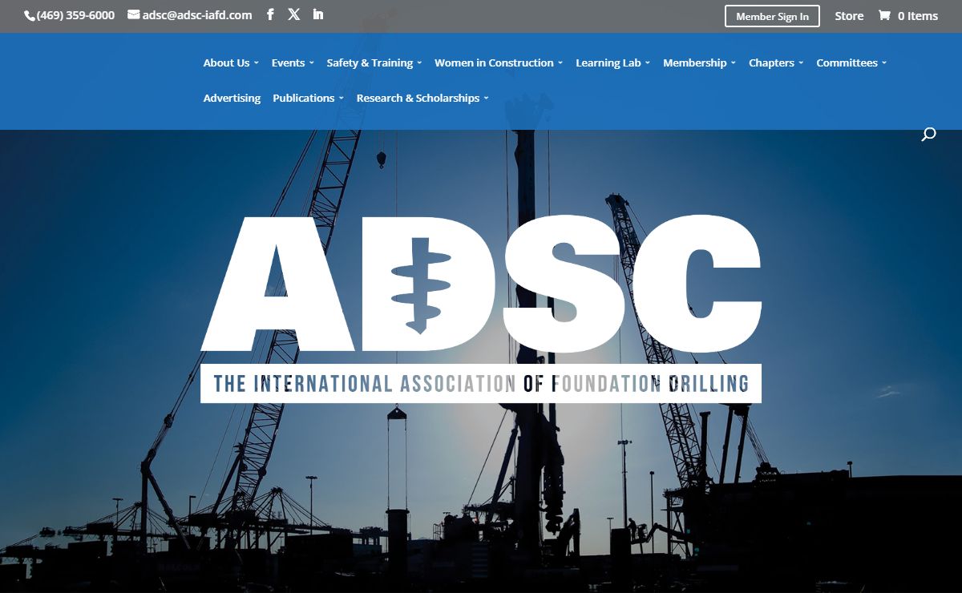Image resolution: width=962 pixels, height=593 pixels.
Task: Expand the Research & Scholarships dropdown arrow
Action: tap(486, 99)
